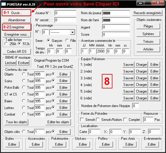This screenshot has width=166, height=153.
Task: Click the Repousse steps field
Action: coord(148,120)
